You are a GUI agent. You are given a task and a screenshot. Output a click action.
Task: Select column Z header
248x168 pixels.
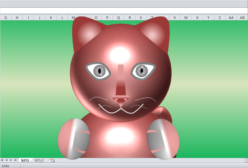pos(220,18)
